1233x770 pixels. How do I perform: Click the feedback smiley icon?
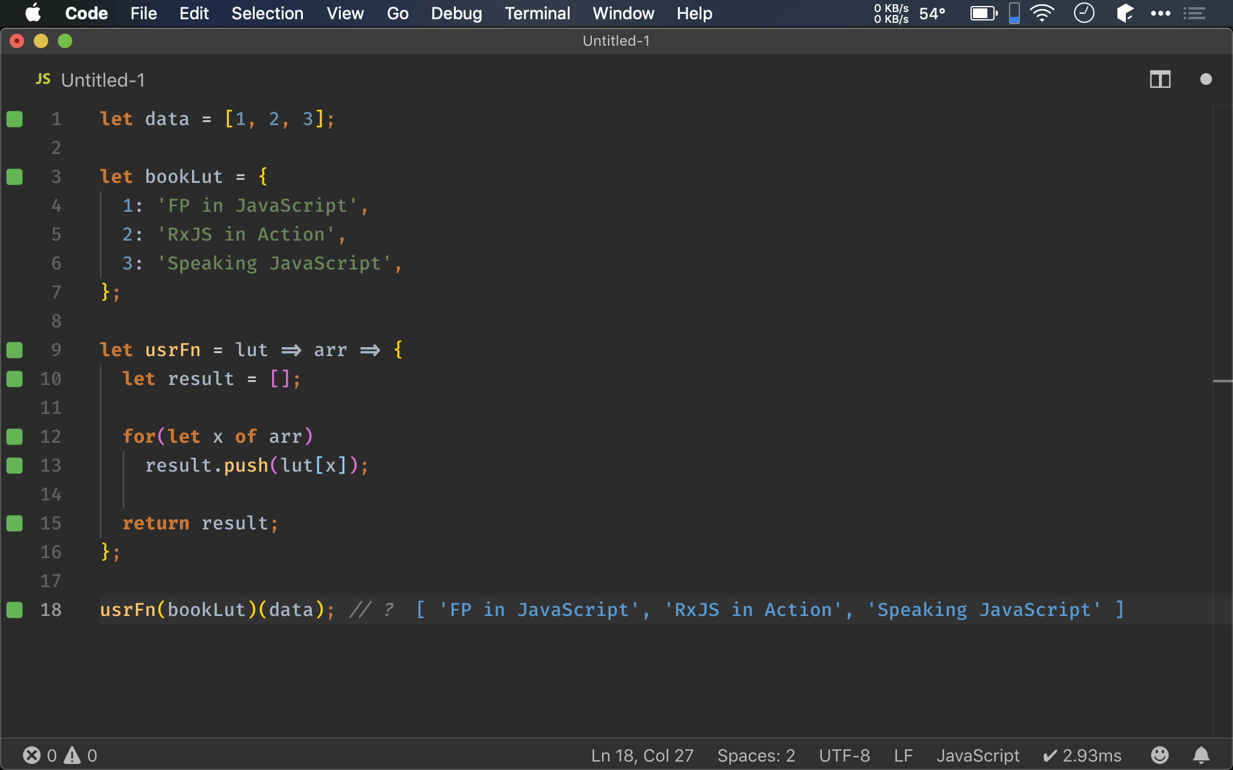[1160, 755]
